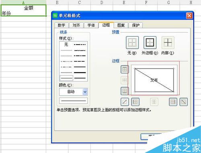Choose the hairline thin line style
The image size is (201, 153).
point(66,50)
